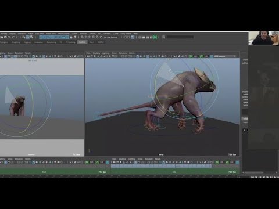
Task: Click the Undo arrow icon in the toolbar
Action: pyautogui.click(x=9, y=37)
